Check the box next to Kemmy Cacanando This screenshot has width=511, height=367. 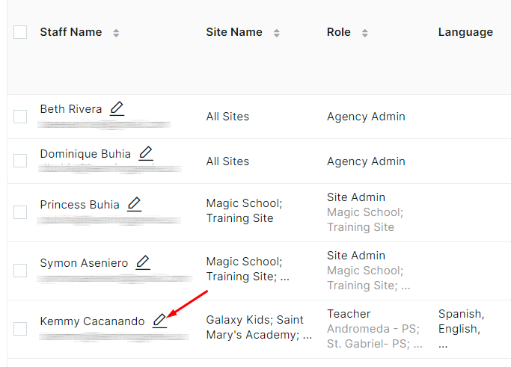point(20,329)
